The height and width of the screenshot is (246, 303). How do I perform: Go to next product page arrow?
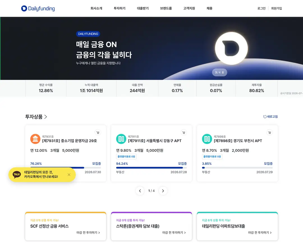pyautogui.click(x=163, y=191)
